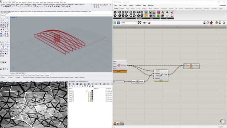This screenshot has height=128, width=227.
Task: Click the first recent component icon at canvas bottom
Action: coord(115,123)
